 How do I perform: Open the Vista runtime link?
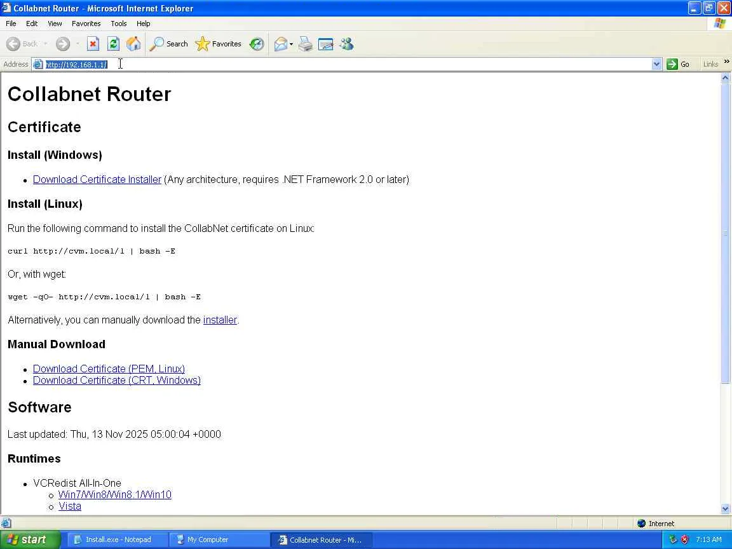69,506
